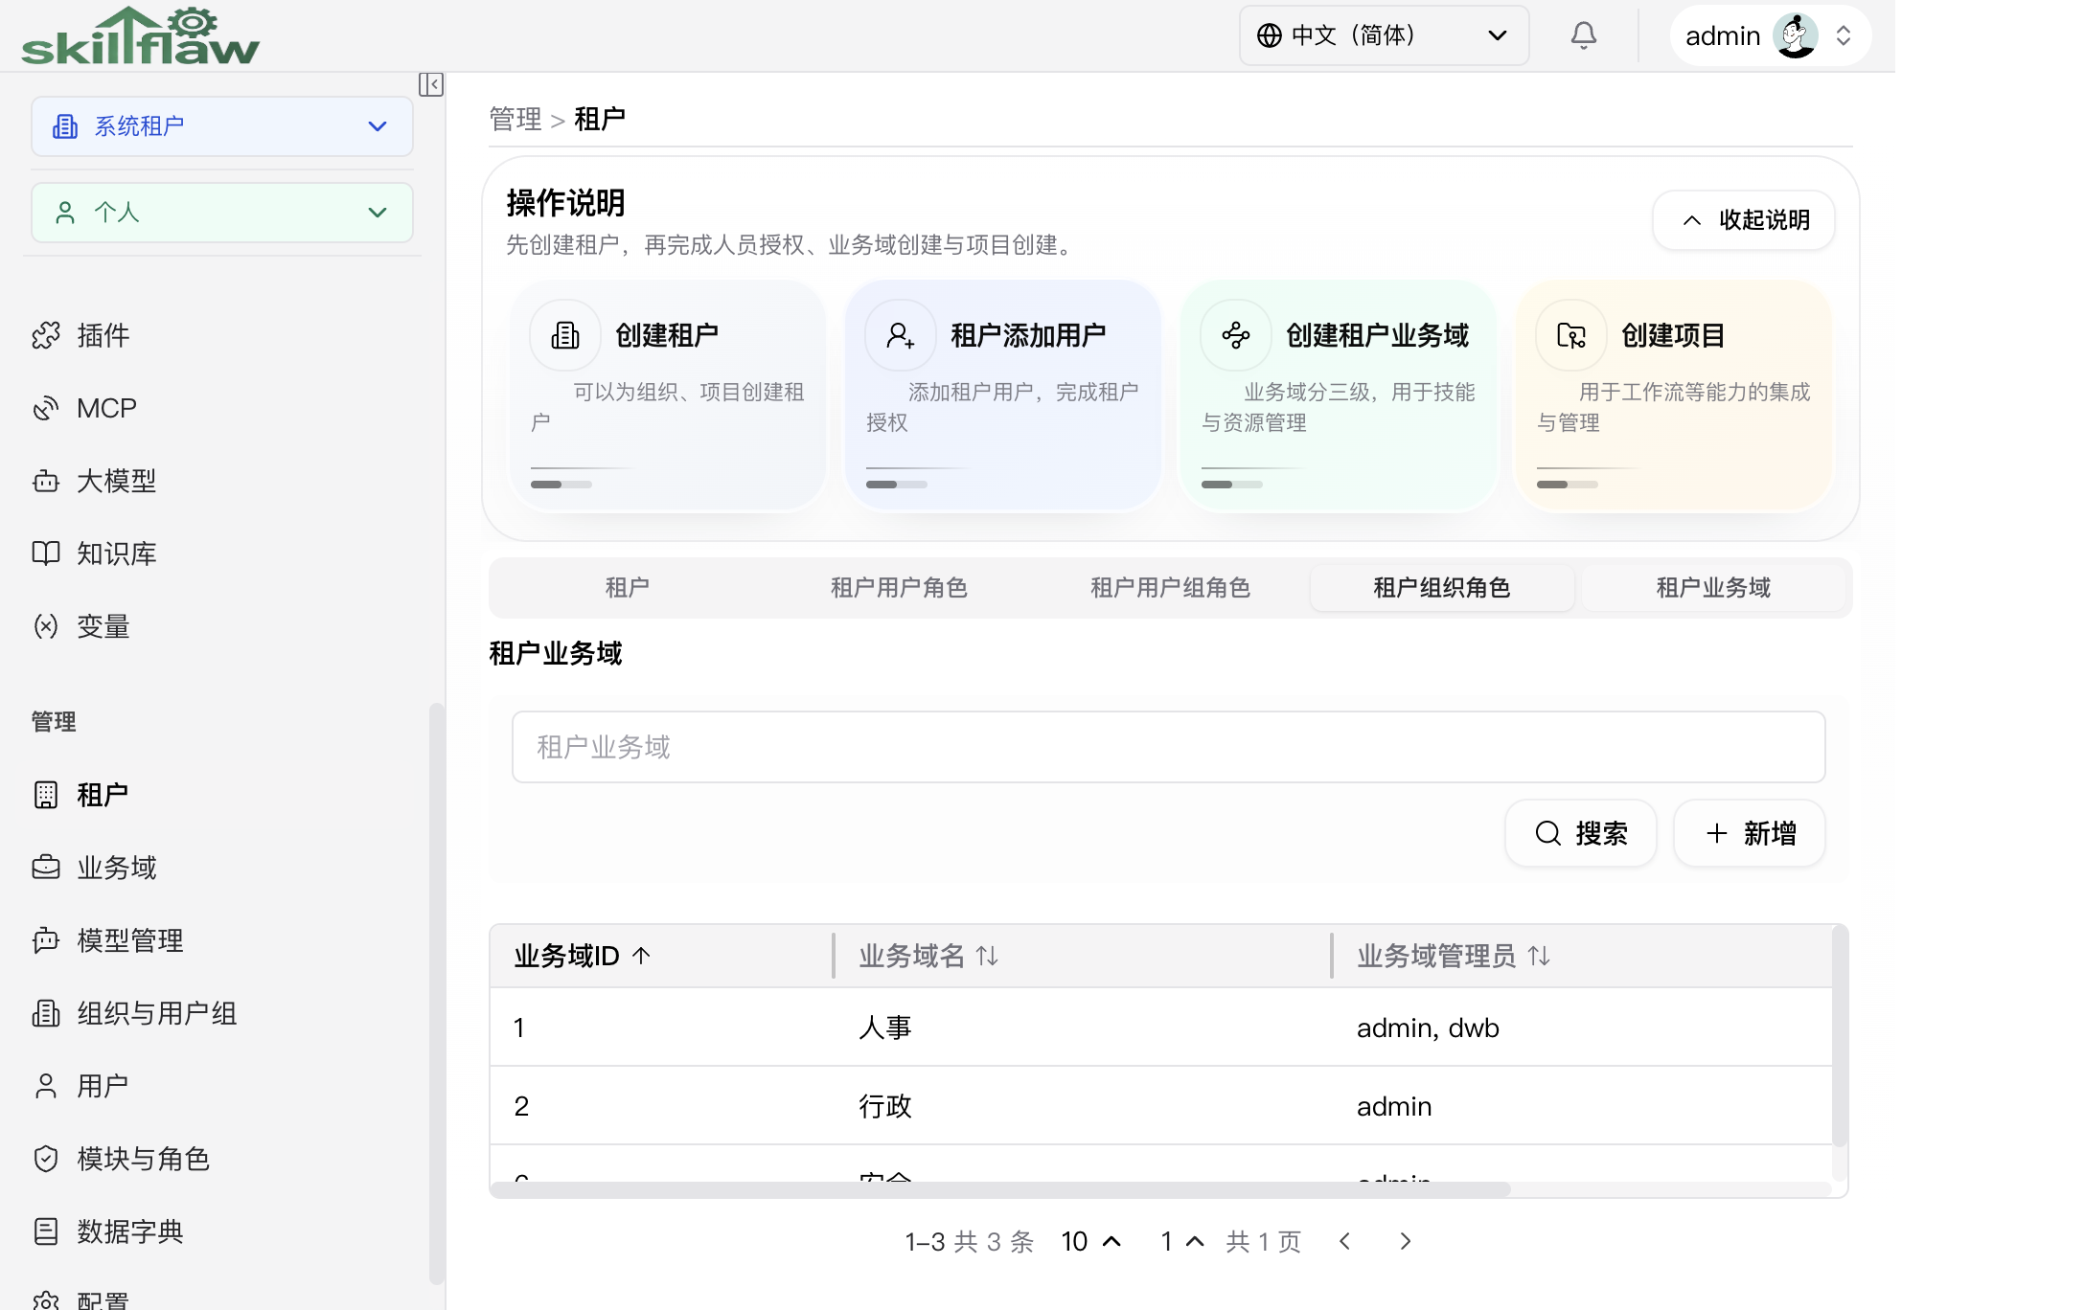2085x1310 pixels.
Task: Change page size from 10
Action: [x=1090, y=1241]
